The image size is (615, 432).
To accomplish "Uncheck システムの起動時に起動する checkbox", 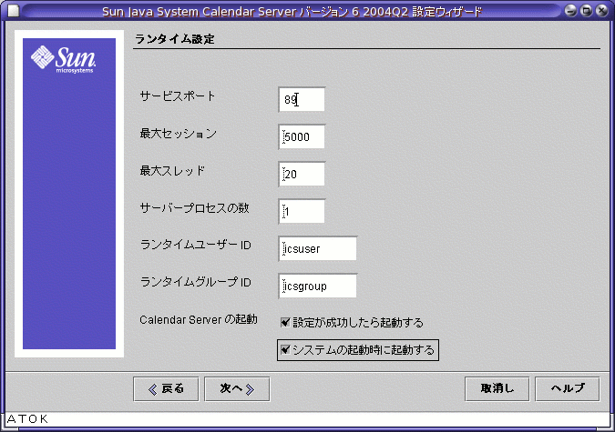I will pos(285,349).
